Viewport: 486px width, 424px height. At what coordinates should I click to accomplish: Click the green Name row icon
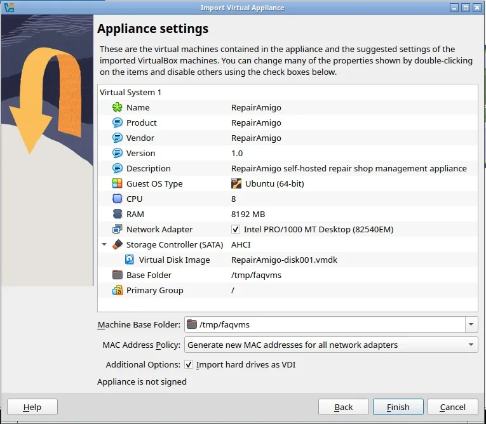point(117,107)
